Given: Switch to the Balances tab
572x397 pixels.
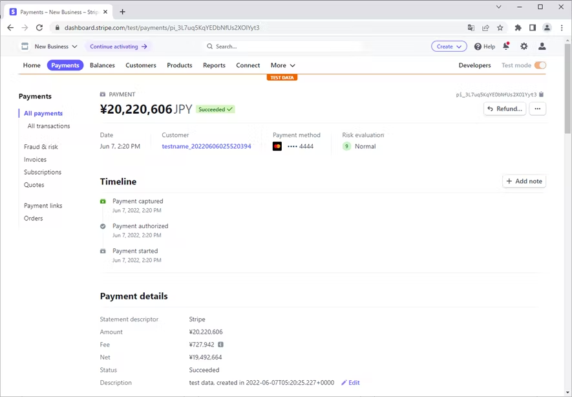Looking at the screenshot, I should [102, 65].
